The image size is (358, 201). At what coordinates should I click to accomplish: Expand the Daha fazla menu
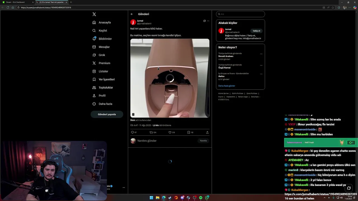coord(102,104)
